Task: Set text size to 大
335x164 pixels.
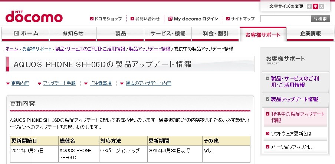Action: [x=321, y=7]
